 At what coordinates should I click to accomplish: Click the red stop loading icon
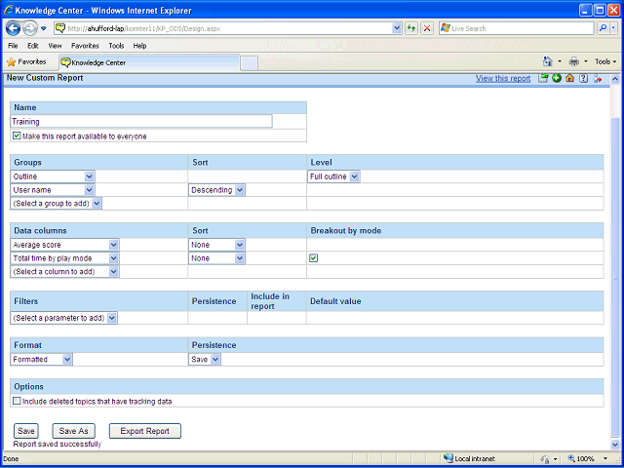tap(427, 28)
